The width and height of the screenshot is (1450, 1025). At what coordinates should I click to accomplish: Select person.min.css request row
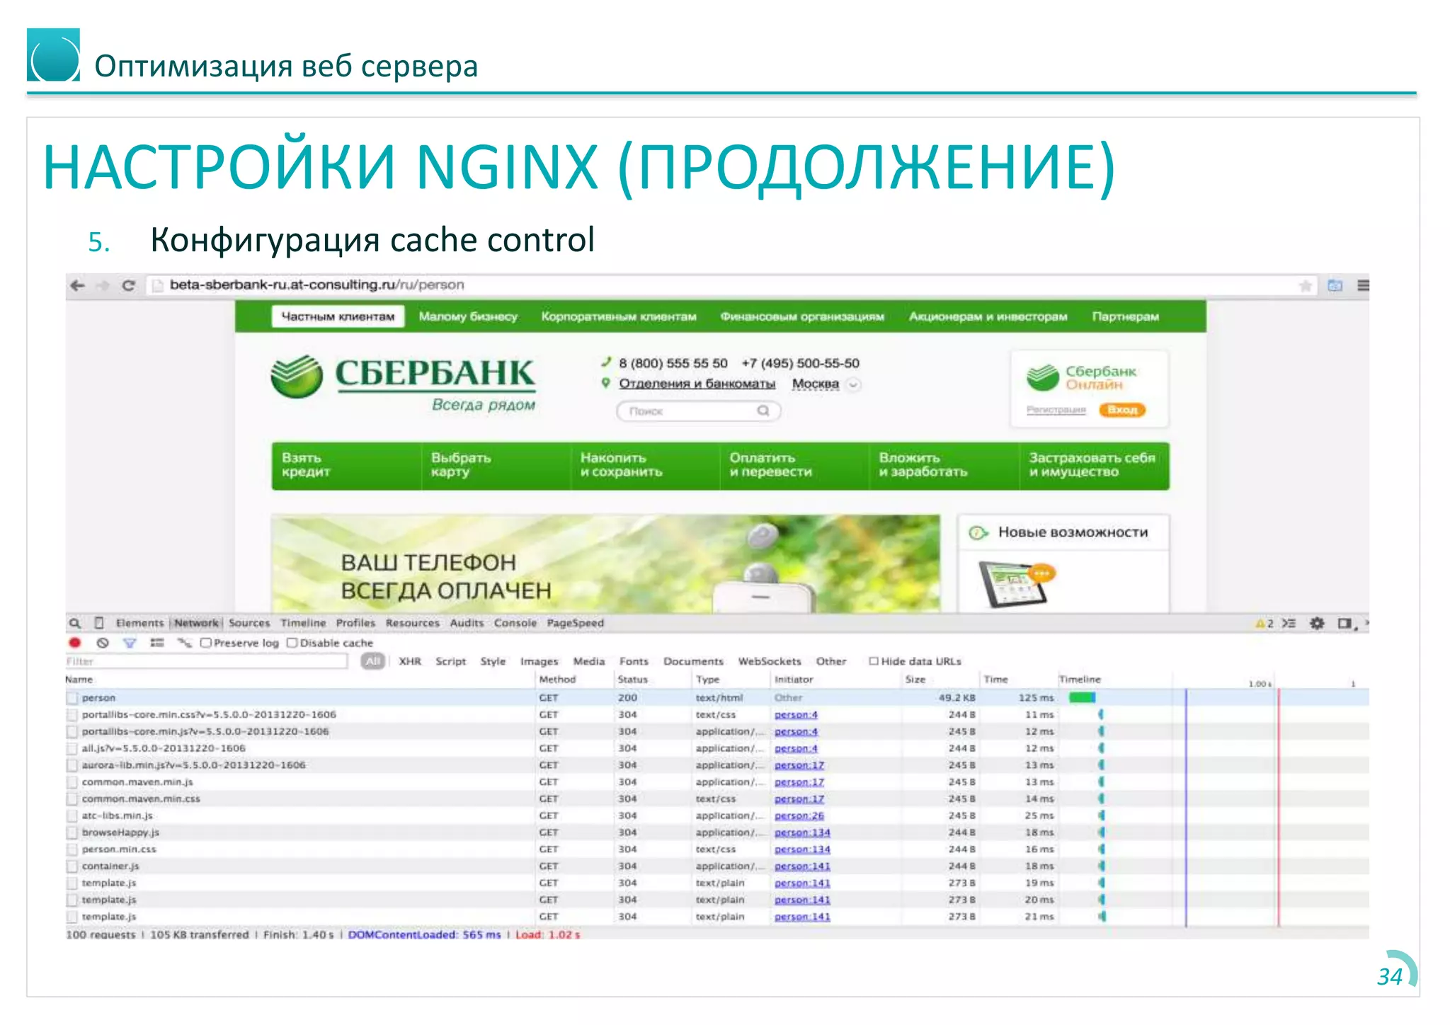[x=717, y=849]
